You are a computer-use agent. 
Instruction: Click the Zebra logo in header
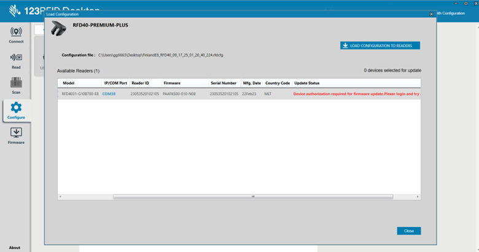point(14,10)
